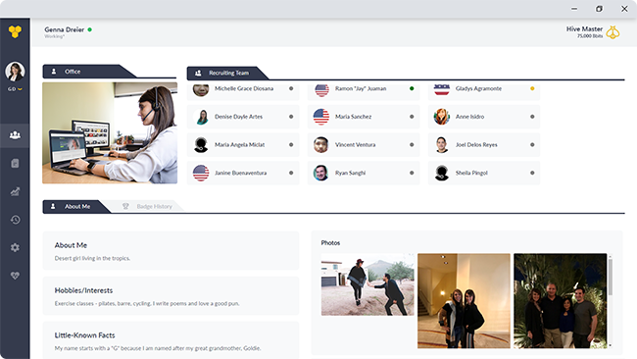Open the two women indoor photo

(464, 301)
